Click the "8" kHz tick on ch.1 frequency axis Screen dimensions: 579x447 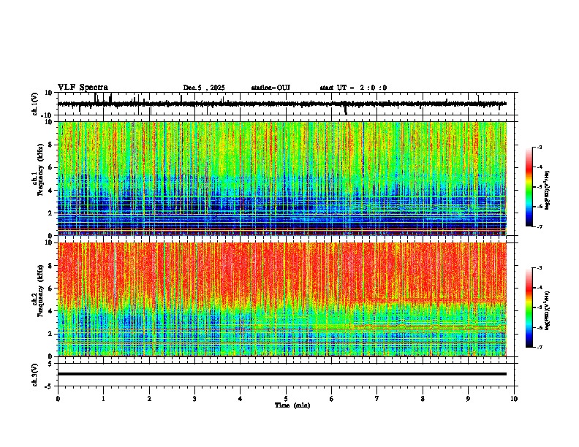point(51,145)
